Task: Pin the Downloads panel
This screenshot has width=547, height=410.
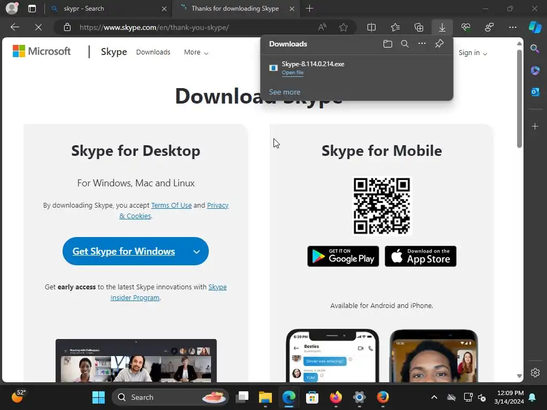Action: pos(439,44)
